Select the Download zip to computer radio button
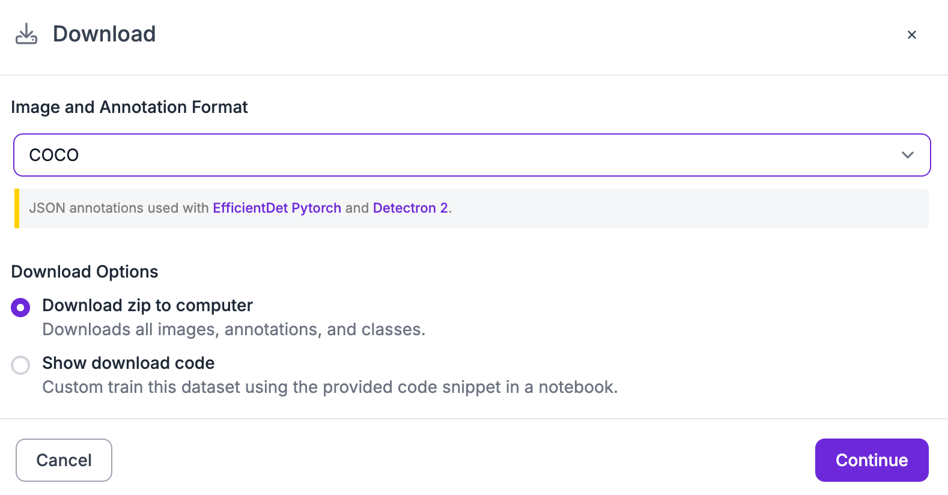This screenshot has width=948, height=495. coord(20,308)
